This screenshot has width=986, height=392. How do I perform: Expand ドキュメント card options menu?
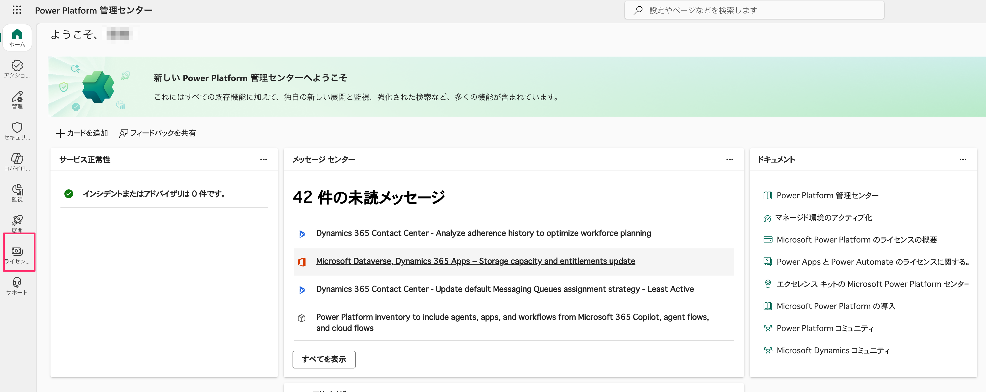tap(963, 160)
